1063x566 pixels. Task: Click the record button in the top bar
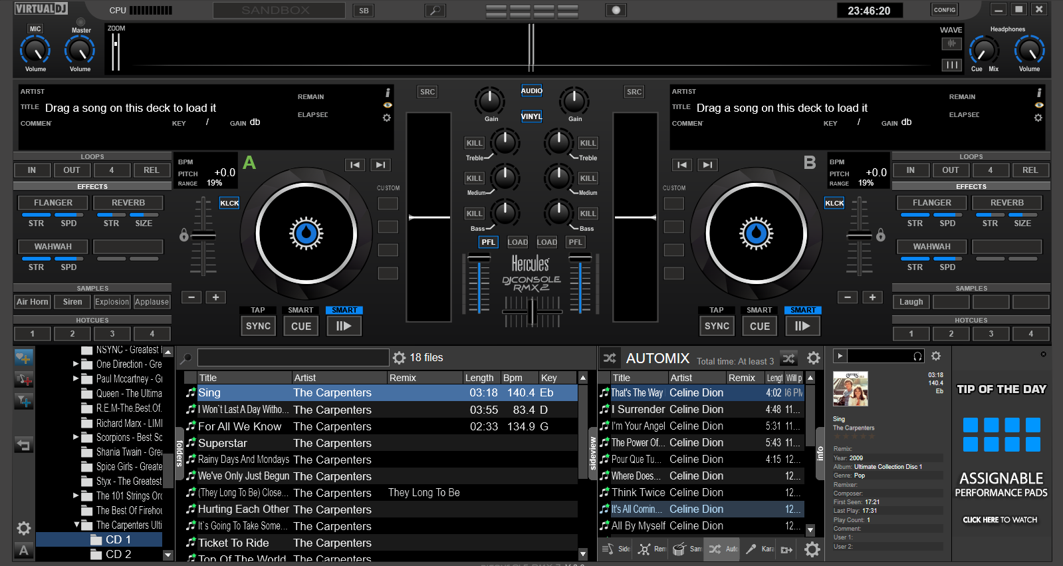click(616, 11)
